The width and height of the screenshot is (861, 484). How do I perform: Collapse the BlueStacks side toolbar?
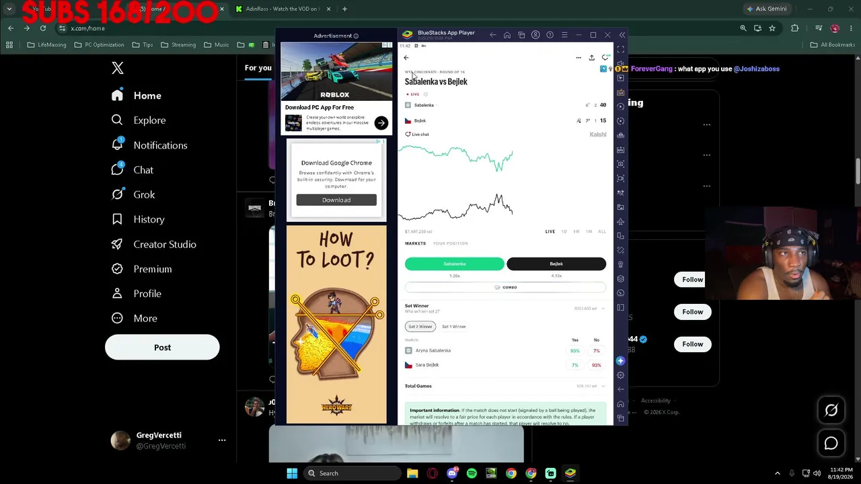pyautogui.click(x=622, y=35)
